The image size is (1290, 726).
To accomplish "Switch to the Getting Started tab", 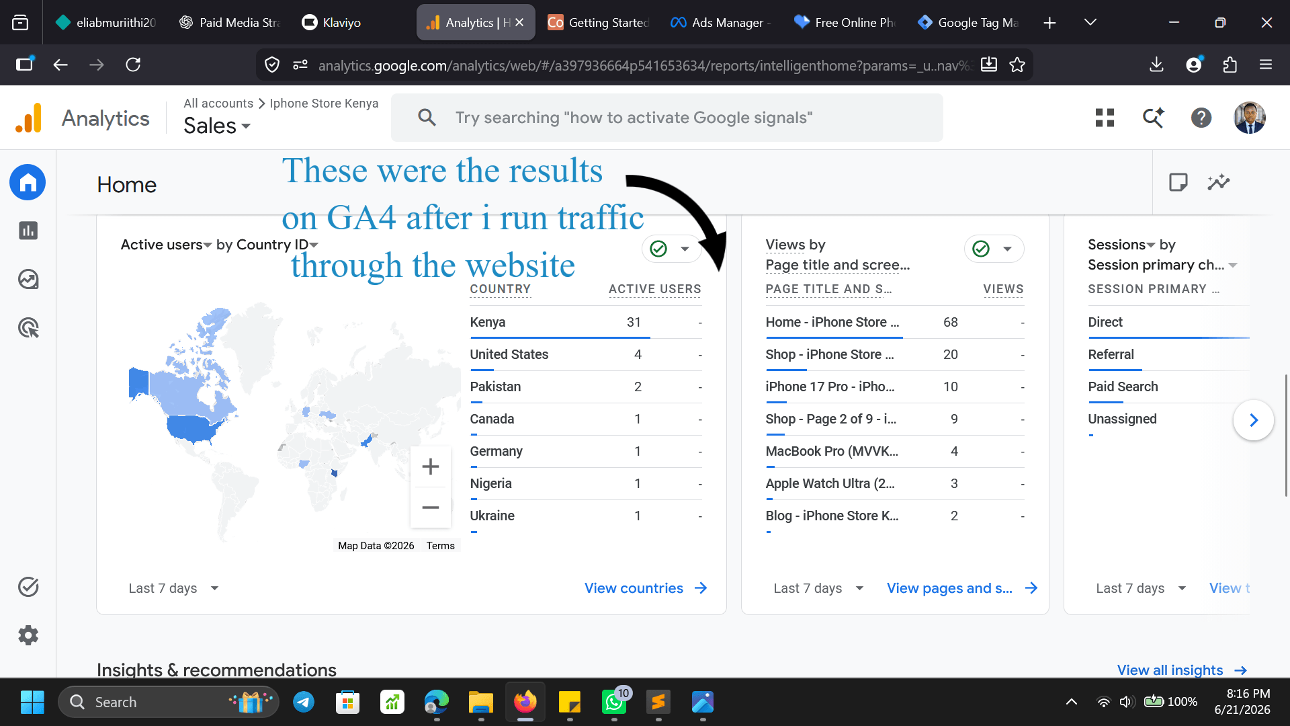I will [x=598, y=23].
